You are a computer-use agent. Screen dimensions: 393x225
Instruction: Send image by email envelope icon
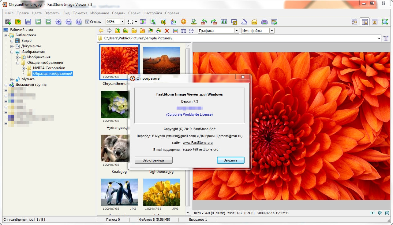click(254, 22)
